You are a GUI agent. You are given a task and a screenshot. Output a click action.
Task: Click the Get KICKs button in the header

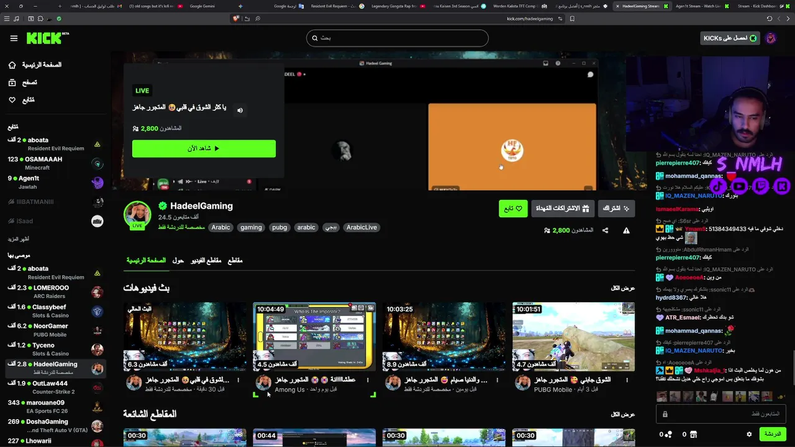[x=730, y=38]
